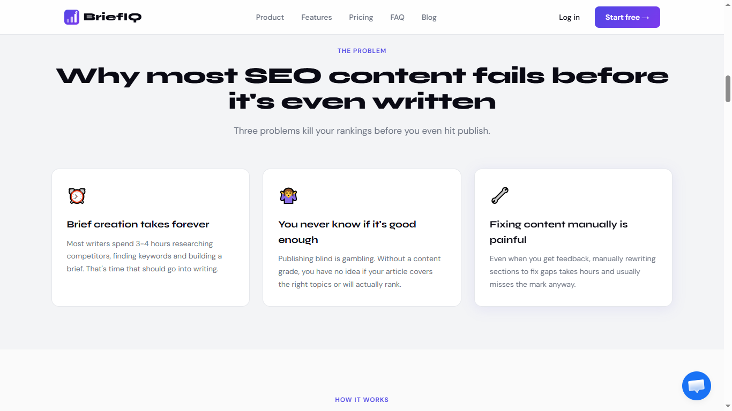Open the Pricing page link
This screenshot has height=411, width=732.
[361, 17]
